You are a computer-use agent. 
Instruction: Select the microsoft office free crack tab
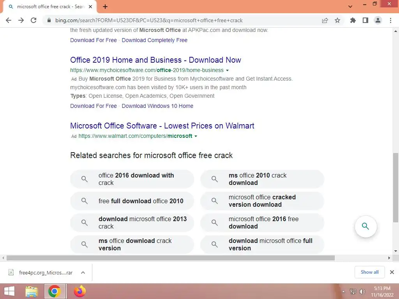click(x=49, y=7)
